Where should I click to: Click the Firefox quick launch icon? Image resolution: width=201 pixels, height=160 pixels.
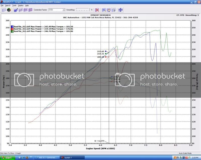click(27, 158)
